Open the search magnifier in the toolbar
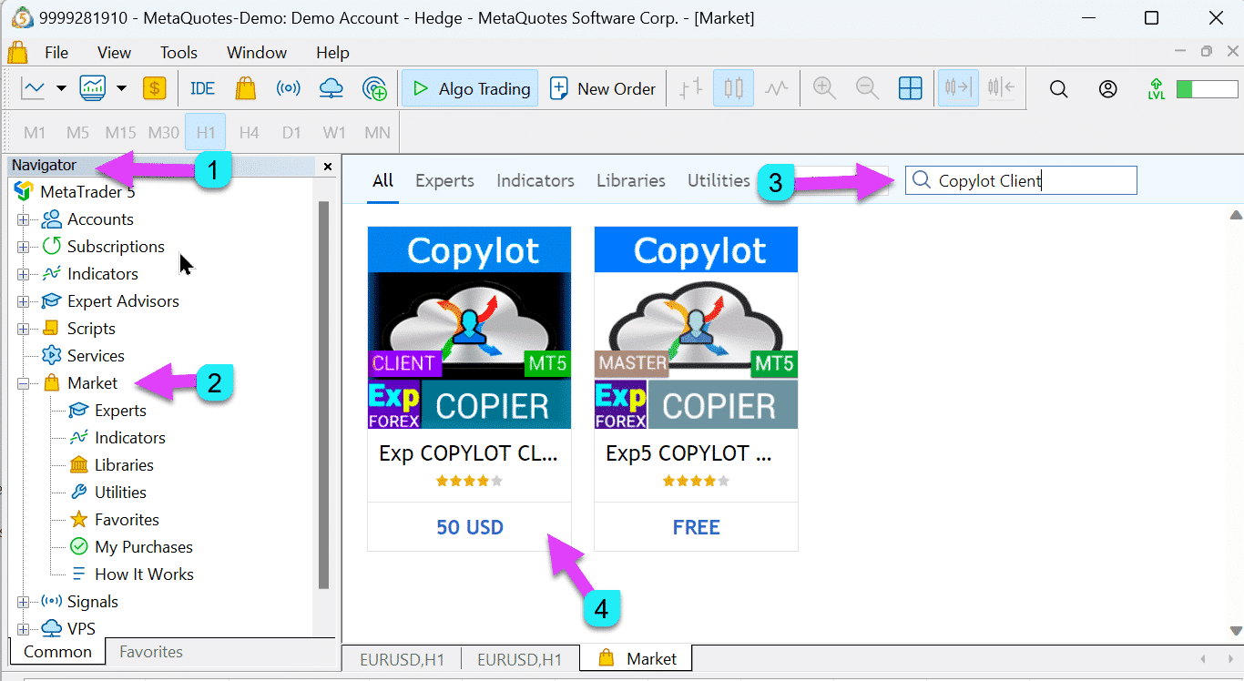1244x681 pixels. coord(1058,88)
